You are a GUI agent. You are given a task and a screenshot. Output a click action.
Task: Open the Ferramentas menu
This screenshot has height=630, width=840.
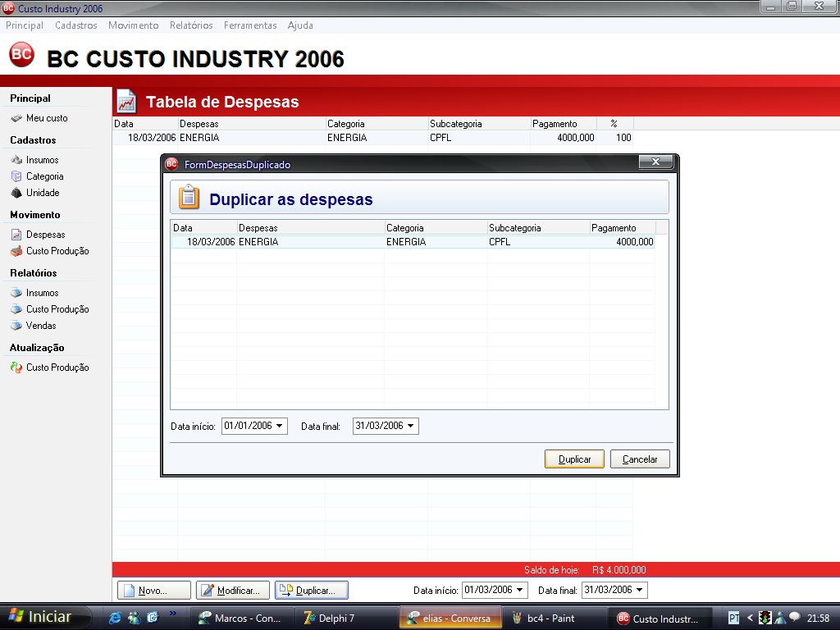pos(250,25)
